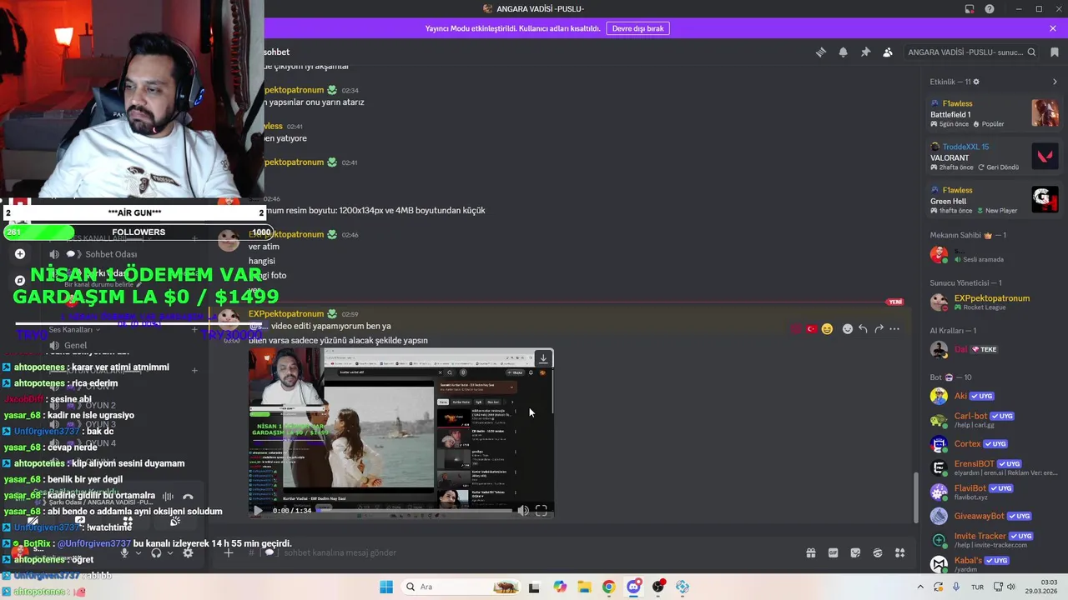Open the GIF picker
This screenshot has height=600, width=1068.
pos(833,552)
